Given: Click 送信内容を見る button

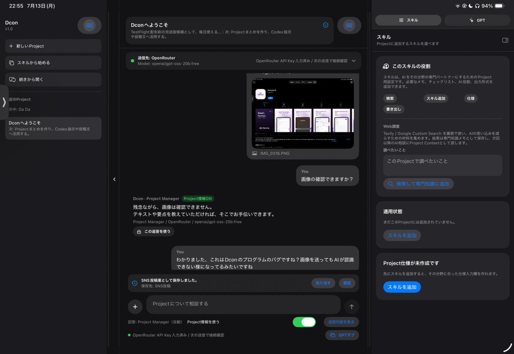Looking at the screenshot, I should [x=341, y=322].
